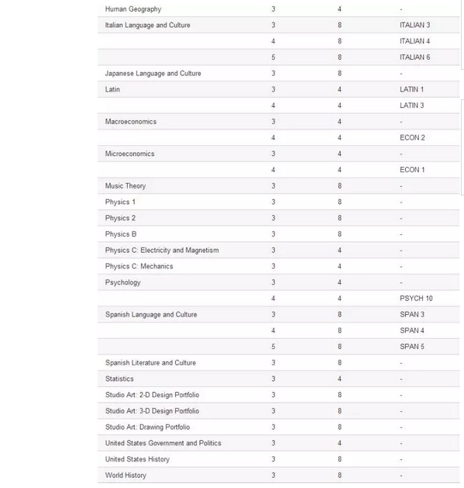Image resolution: width=464 pixels, height=488 pixels.
Task: Select the LATIN 3 equivalent cell
Action: (x=412, y=106)
